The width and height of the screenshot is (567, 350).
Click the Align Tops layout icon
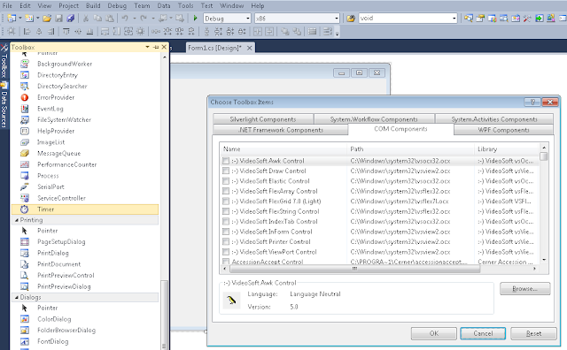tap(66, 32)
